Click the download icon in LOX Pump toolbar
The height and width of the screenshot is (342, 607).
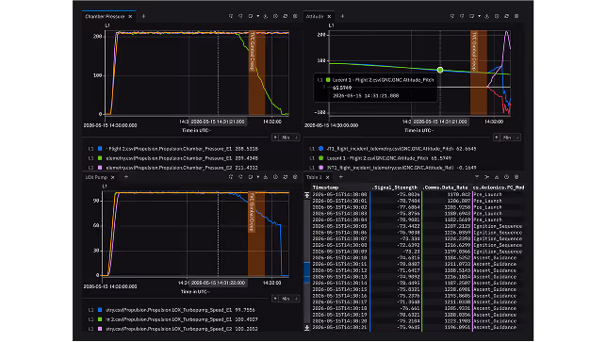pyautogui.click(x=266, y=177)
